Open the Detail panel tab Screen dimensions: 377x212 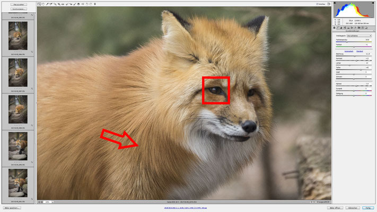tap(341, 28)
